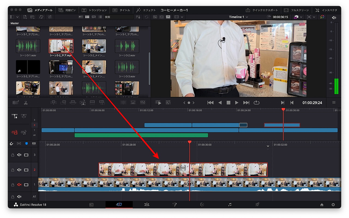Select the シーン3-1.wav audio clip
The width and height of the screenshot is (349, 218).
tap(28, 46)
